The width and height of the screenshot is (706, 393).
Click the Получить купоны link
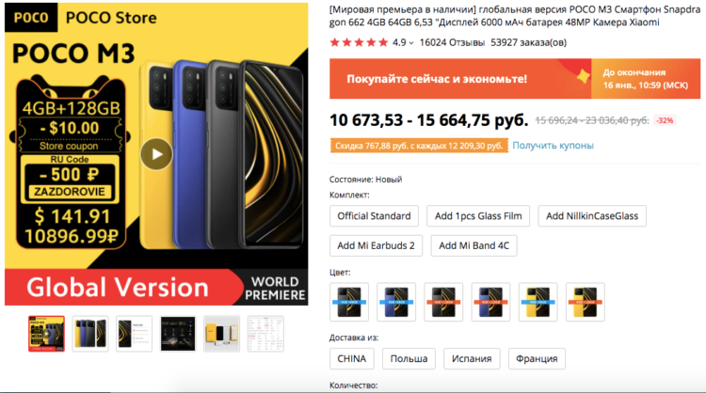(553, 145)
